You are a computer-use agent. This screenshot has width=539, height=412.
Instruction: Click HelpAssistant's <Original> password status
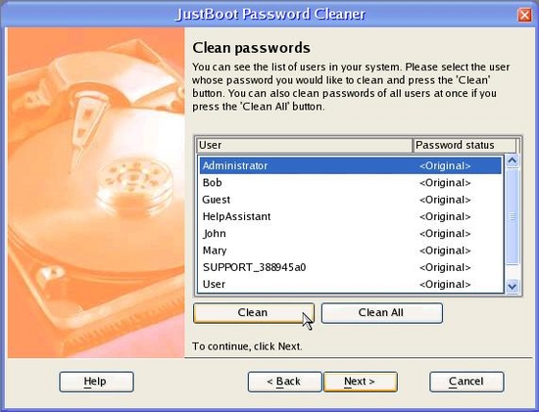coord(445,216)
